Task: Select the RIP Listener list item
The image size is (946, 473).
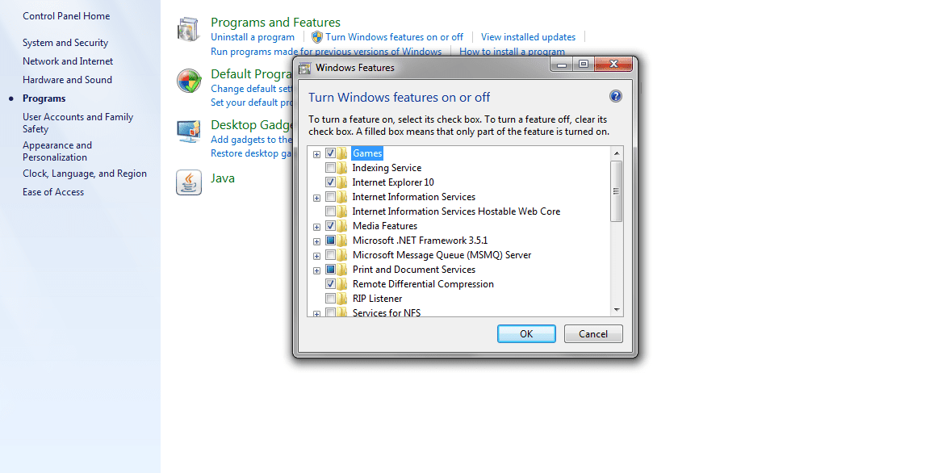Action: (377, 299)
